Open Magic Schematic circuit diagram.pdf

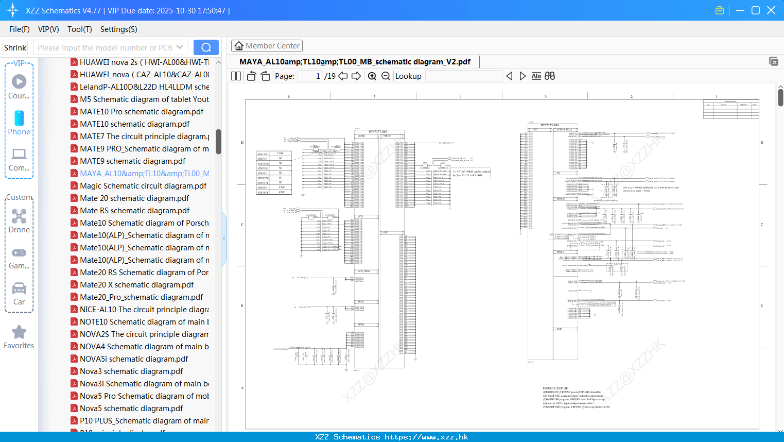click(x=138, y=185)
